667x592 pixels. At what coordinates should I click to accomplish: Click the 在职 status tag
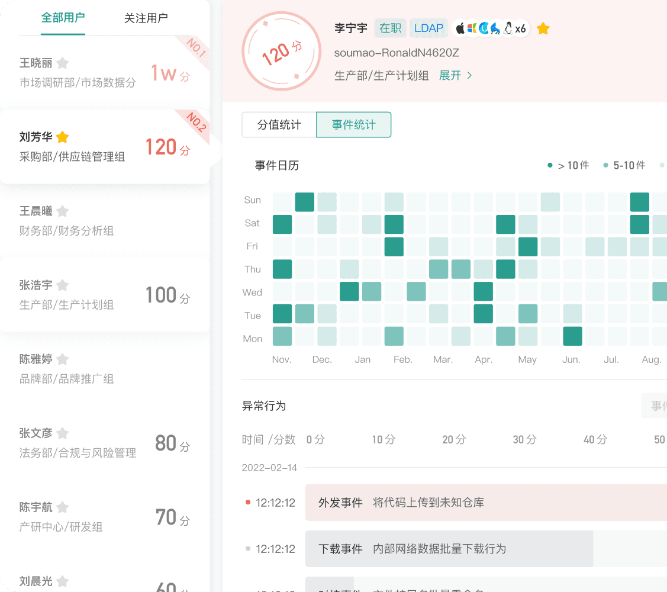(x=390, y=28)
